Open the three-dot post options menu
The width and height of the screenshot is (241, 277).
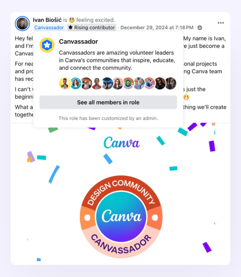coord(221,23)
